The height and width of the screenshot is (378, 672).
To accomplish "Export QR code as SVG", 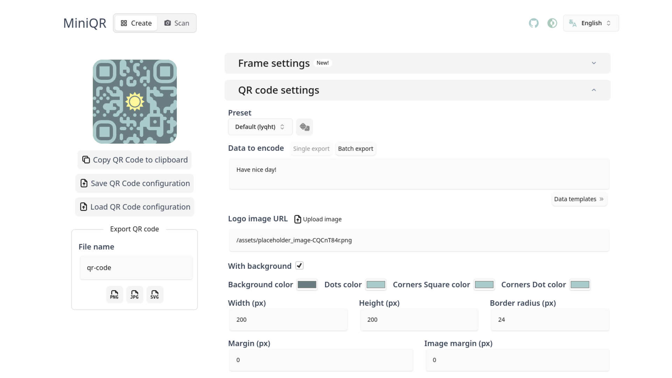I will (155, 294).
